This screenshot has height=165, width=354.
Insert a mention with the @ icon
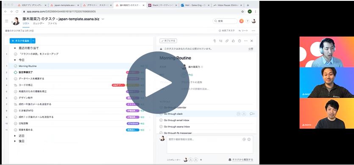pyautogui.click(x=244, y=139)
